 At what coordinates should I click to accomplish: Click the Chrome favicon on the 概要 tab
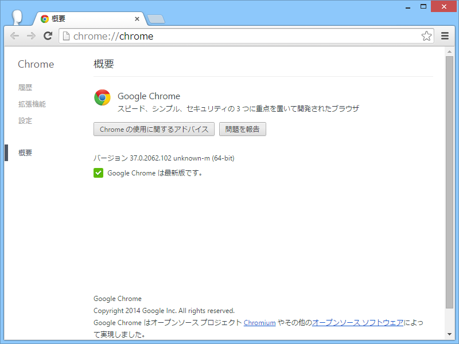click(x=45, y=18)
